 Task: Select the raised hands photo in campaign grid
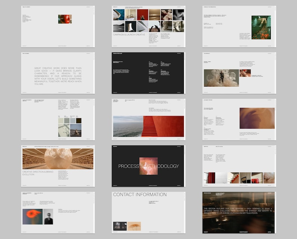[x=154, y=26]
